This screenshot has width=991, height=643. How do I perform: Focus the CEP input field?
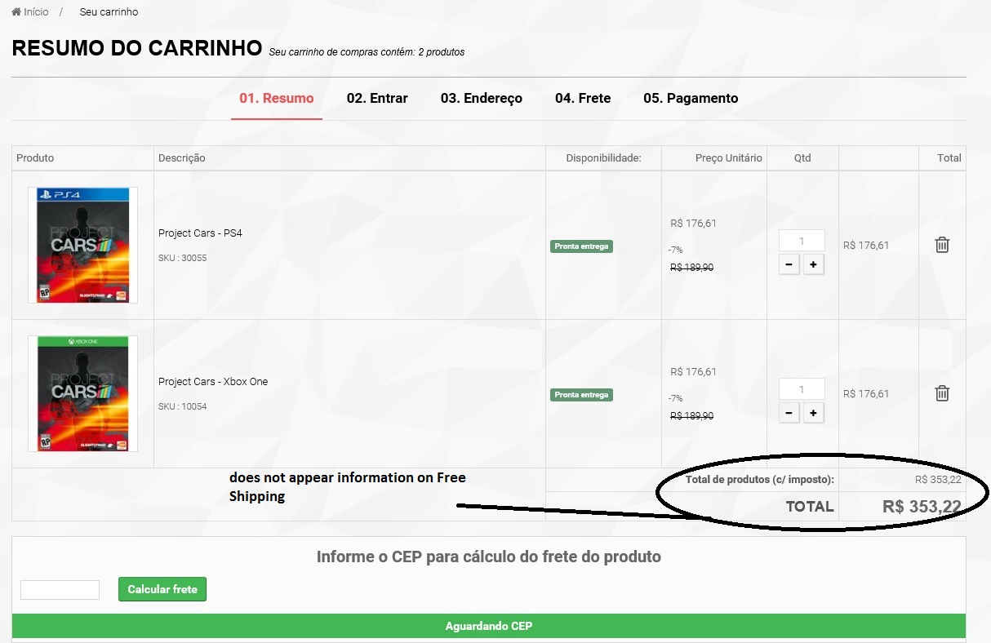[x=60, y=589]
